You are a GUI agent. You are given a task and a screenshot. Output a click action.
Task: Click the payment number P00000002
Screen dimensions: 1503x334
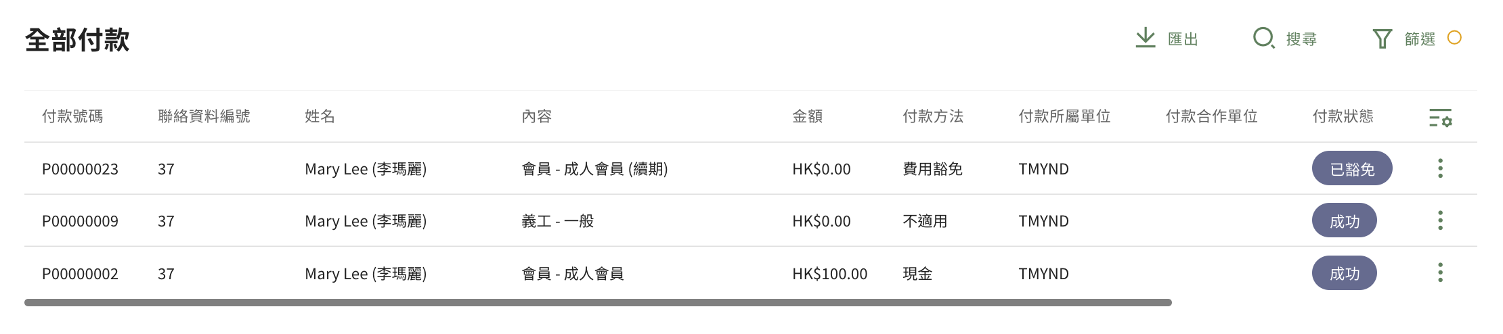(x=80, y=274)
